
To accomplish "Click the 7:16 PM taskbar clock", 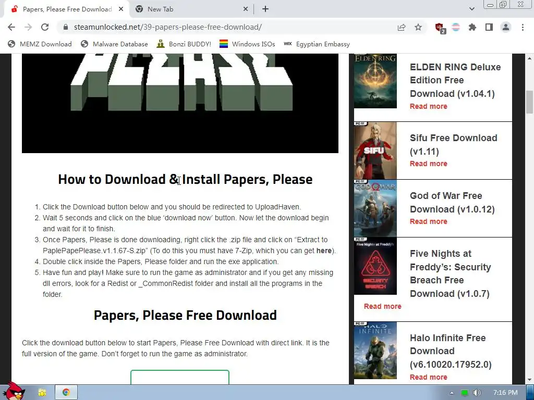I will coord(505,393).
